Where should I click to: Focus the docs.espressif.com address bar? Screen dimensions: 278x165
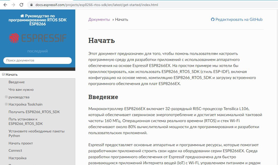point(97,5)
